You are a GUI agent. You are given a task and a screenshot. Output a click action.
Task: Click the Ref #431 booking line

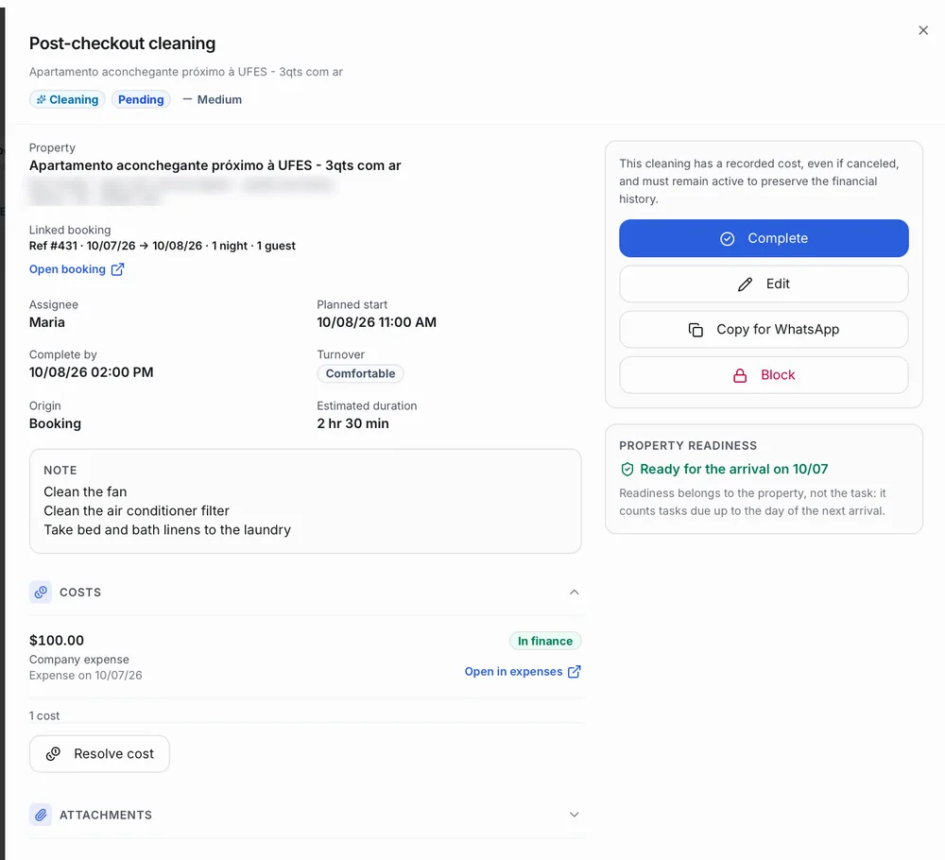(x=163, y=246)
